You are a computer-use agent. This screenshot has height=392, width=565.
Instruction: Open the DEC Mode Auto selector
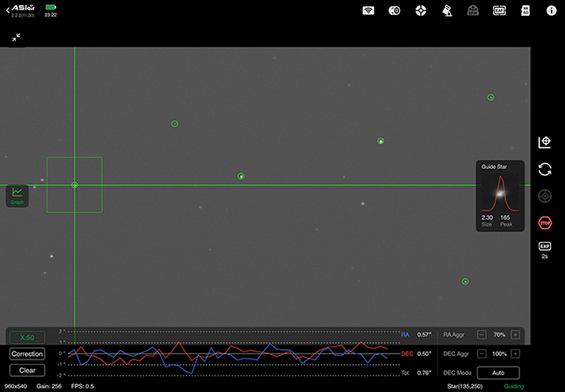pyautogui.click(x=498, y=373)
